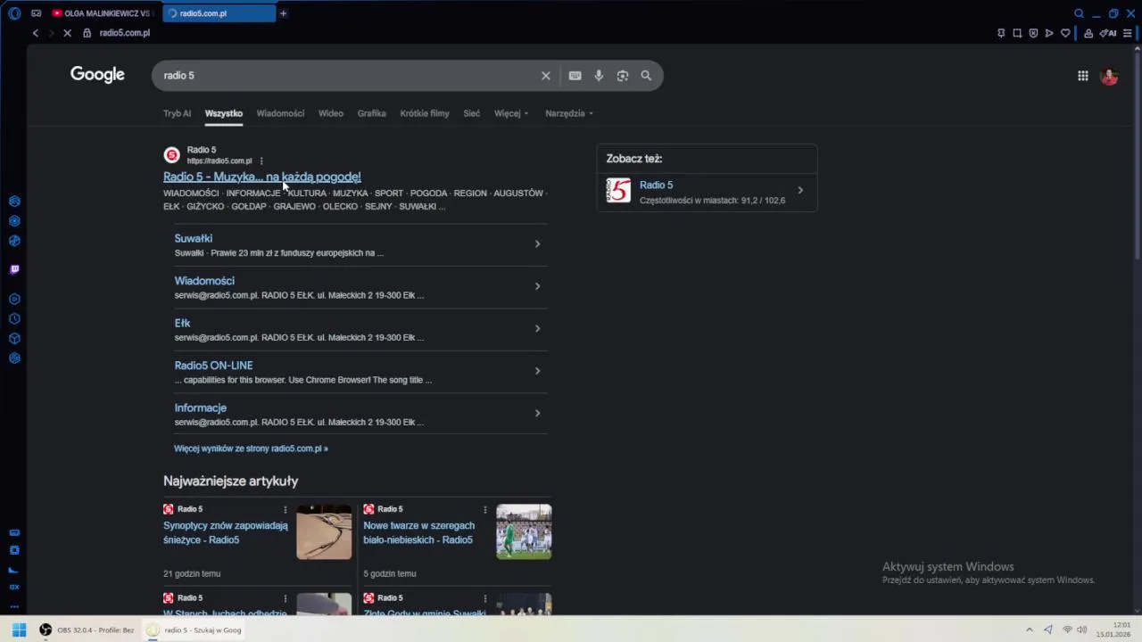Open the Grafika image results tab

tap(371, 113)
